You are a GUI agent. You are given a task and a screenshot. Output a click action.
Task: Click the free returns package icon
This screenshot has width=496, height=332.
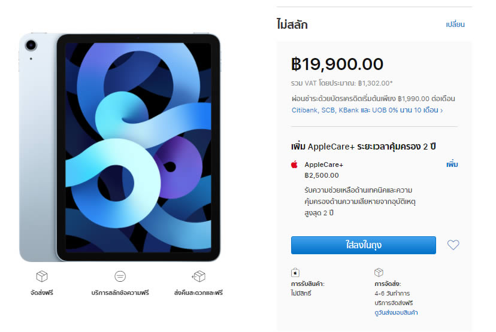(198, 276)
